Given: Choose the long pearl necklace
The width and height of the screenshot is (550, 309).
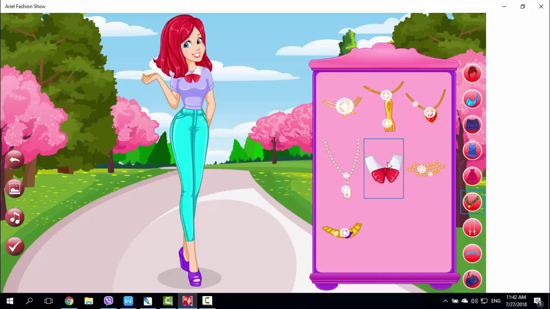Looking at the screenshot, I should (x=342, y=169).
